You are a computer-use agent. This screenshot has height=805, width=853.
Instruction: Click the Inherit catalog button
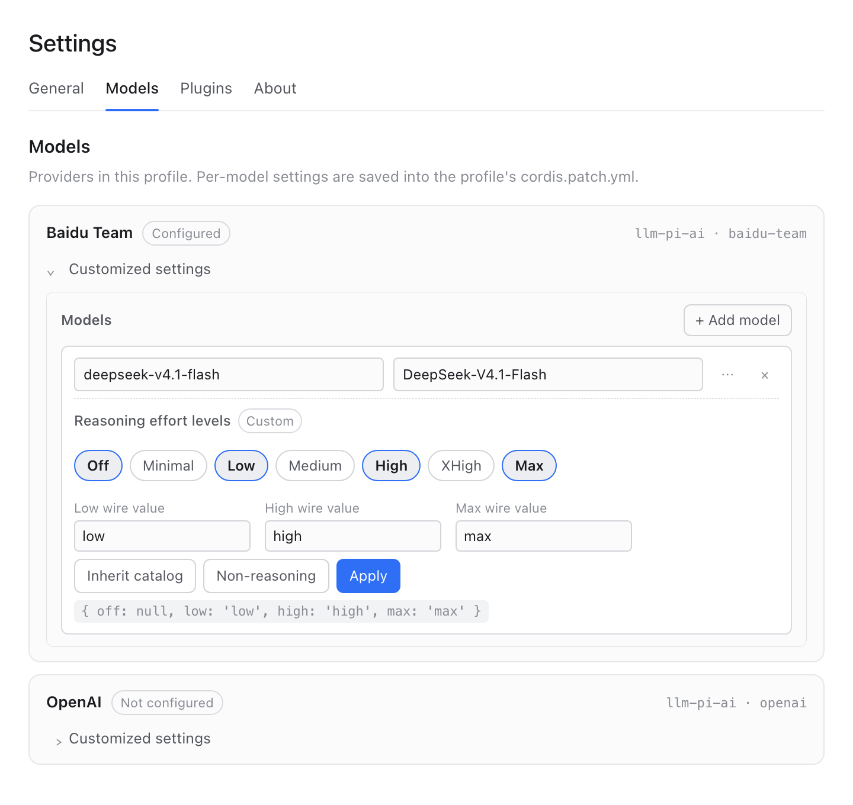(135, 576)
